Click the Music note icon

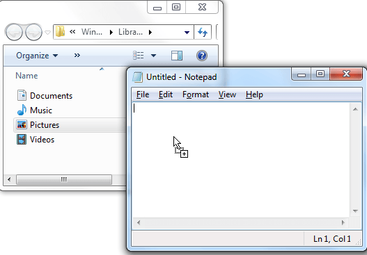click(22, 110)
